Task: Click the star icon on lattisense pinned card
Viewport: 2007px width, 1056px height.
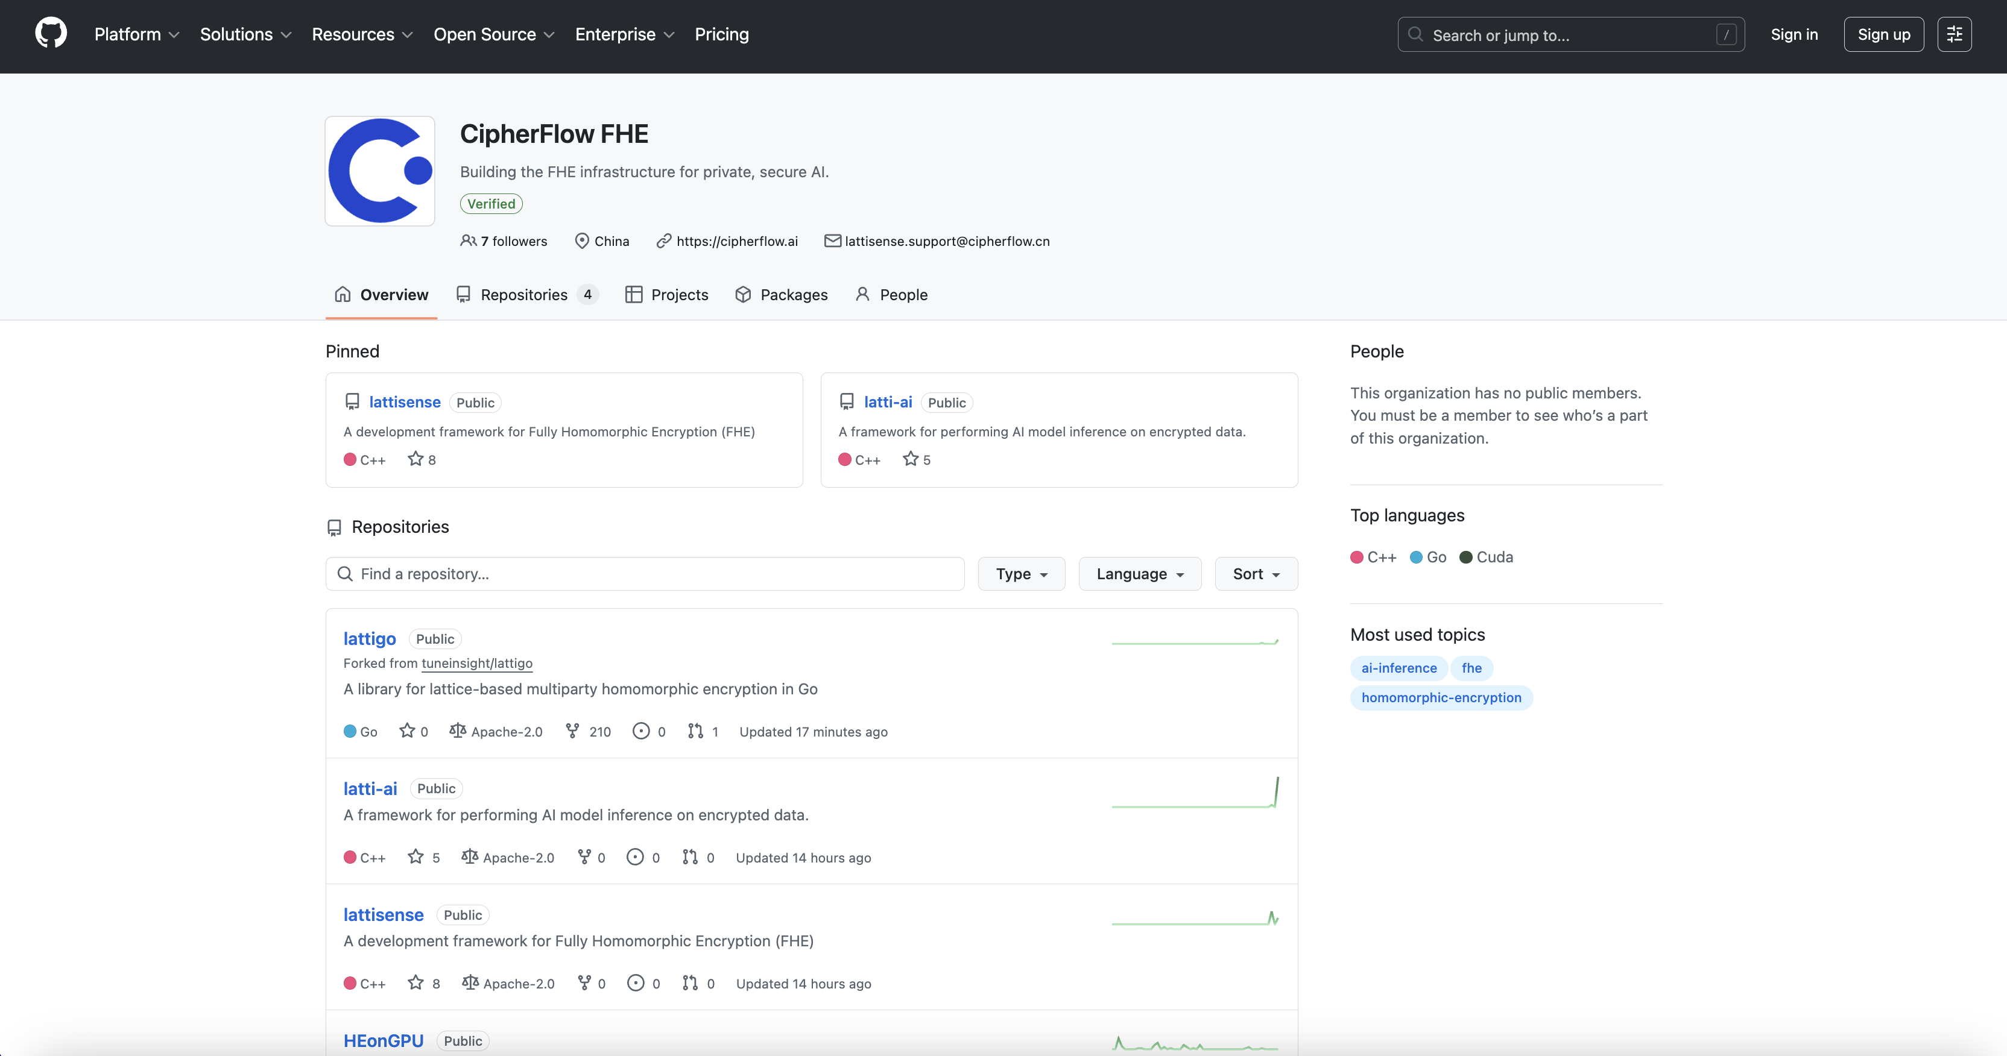Action: click(416, 459)
